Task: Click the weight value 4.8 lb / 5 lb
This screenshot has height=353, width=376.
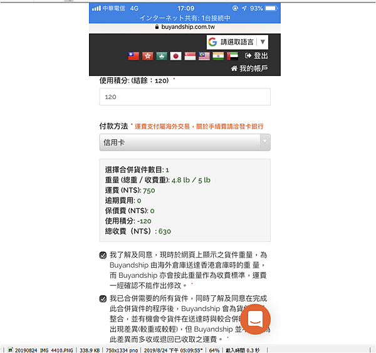Action: 191,180
